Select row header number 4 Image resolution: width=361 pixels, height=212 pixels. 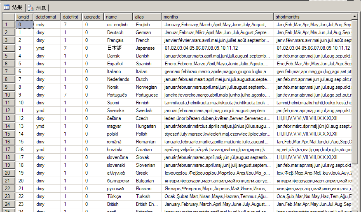[9, 48]
